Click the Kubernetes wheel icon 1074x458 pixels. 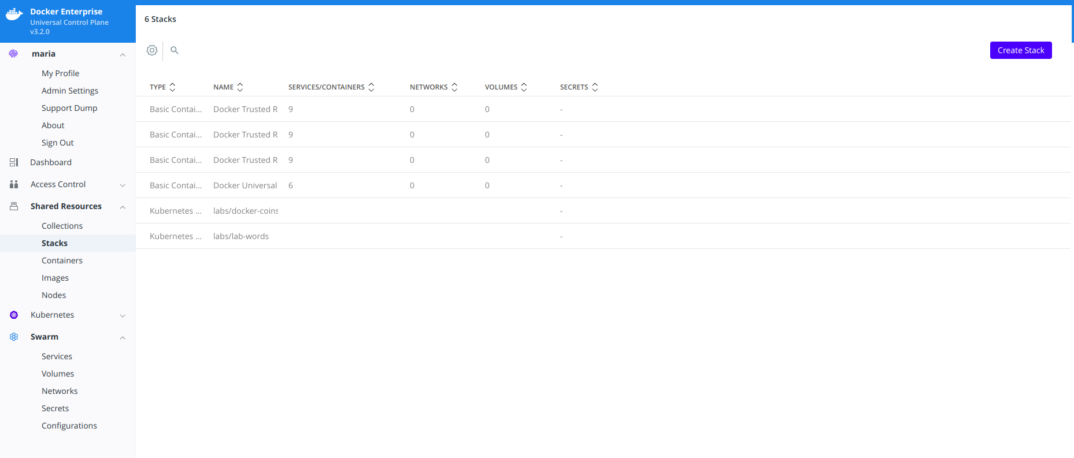tap(14, 315)
